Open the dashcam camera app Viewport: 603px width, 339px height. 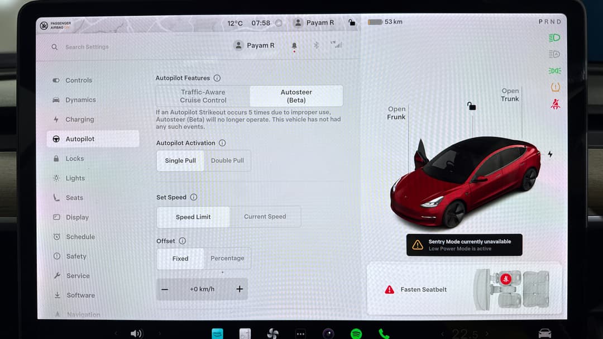pyautogui.click(x=328, y=333)
